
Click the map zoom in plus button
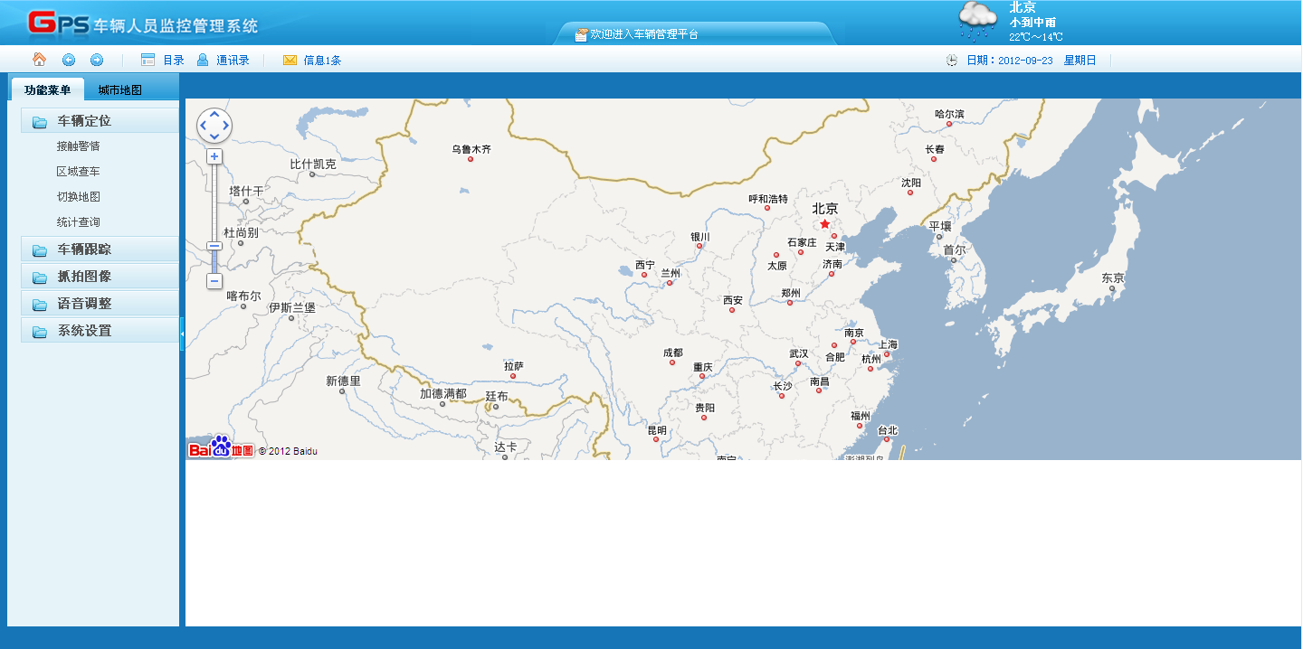click(x=214, y=156)
